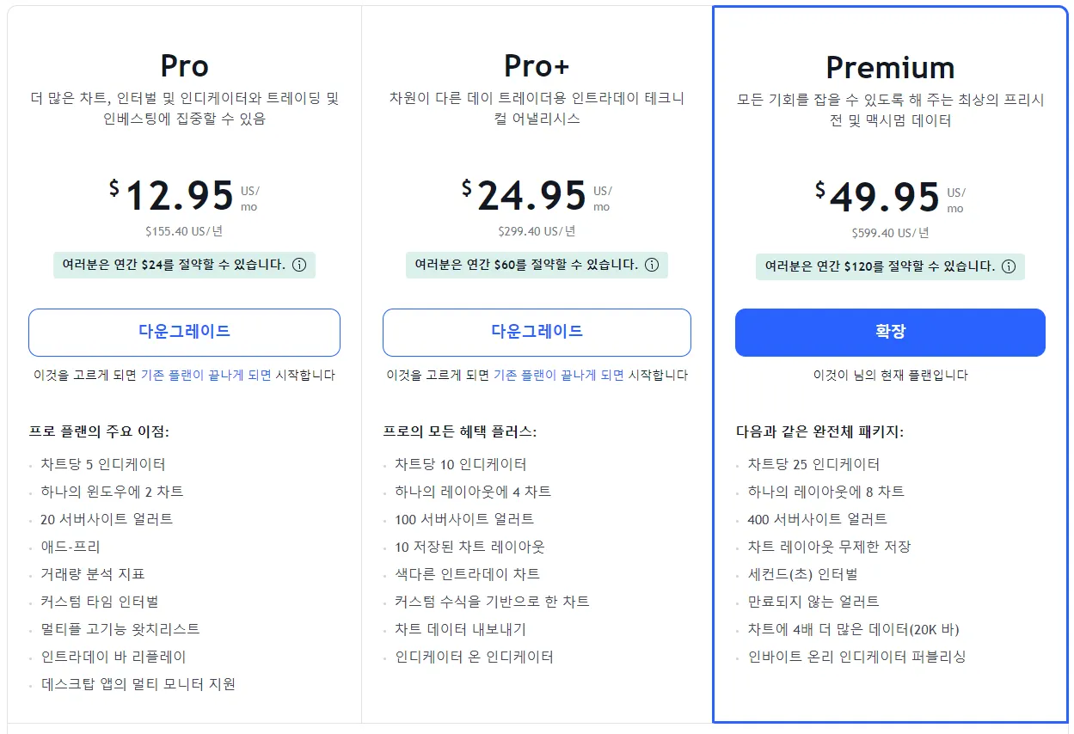This screenshot has height=734, width=1074.
Task: Select the Pro+ plan heading
Action: (x=537, y=66)
